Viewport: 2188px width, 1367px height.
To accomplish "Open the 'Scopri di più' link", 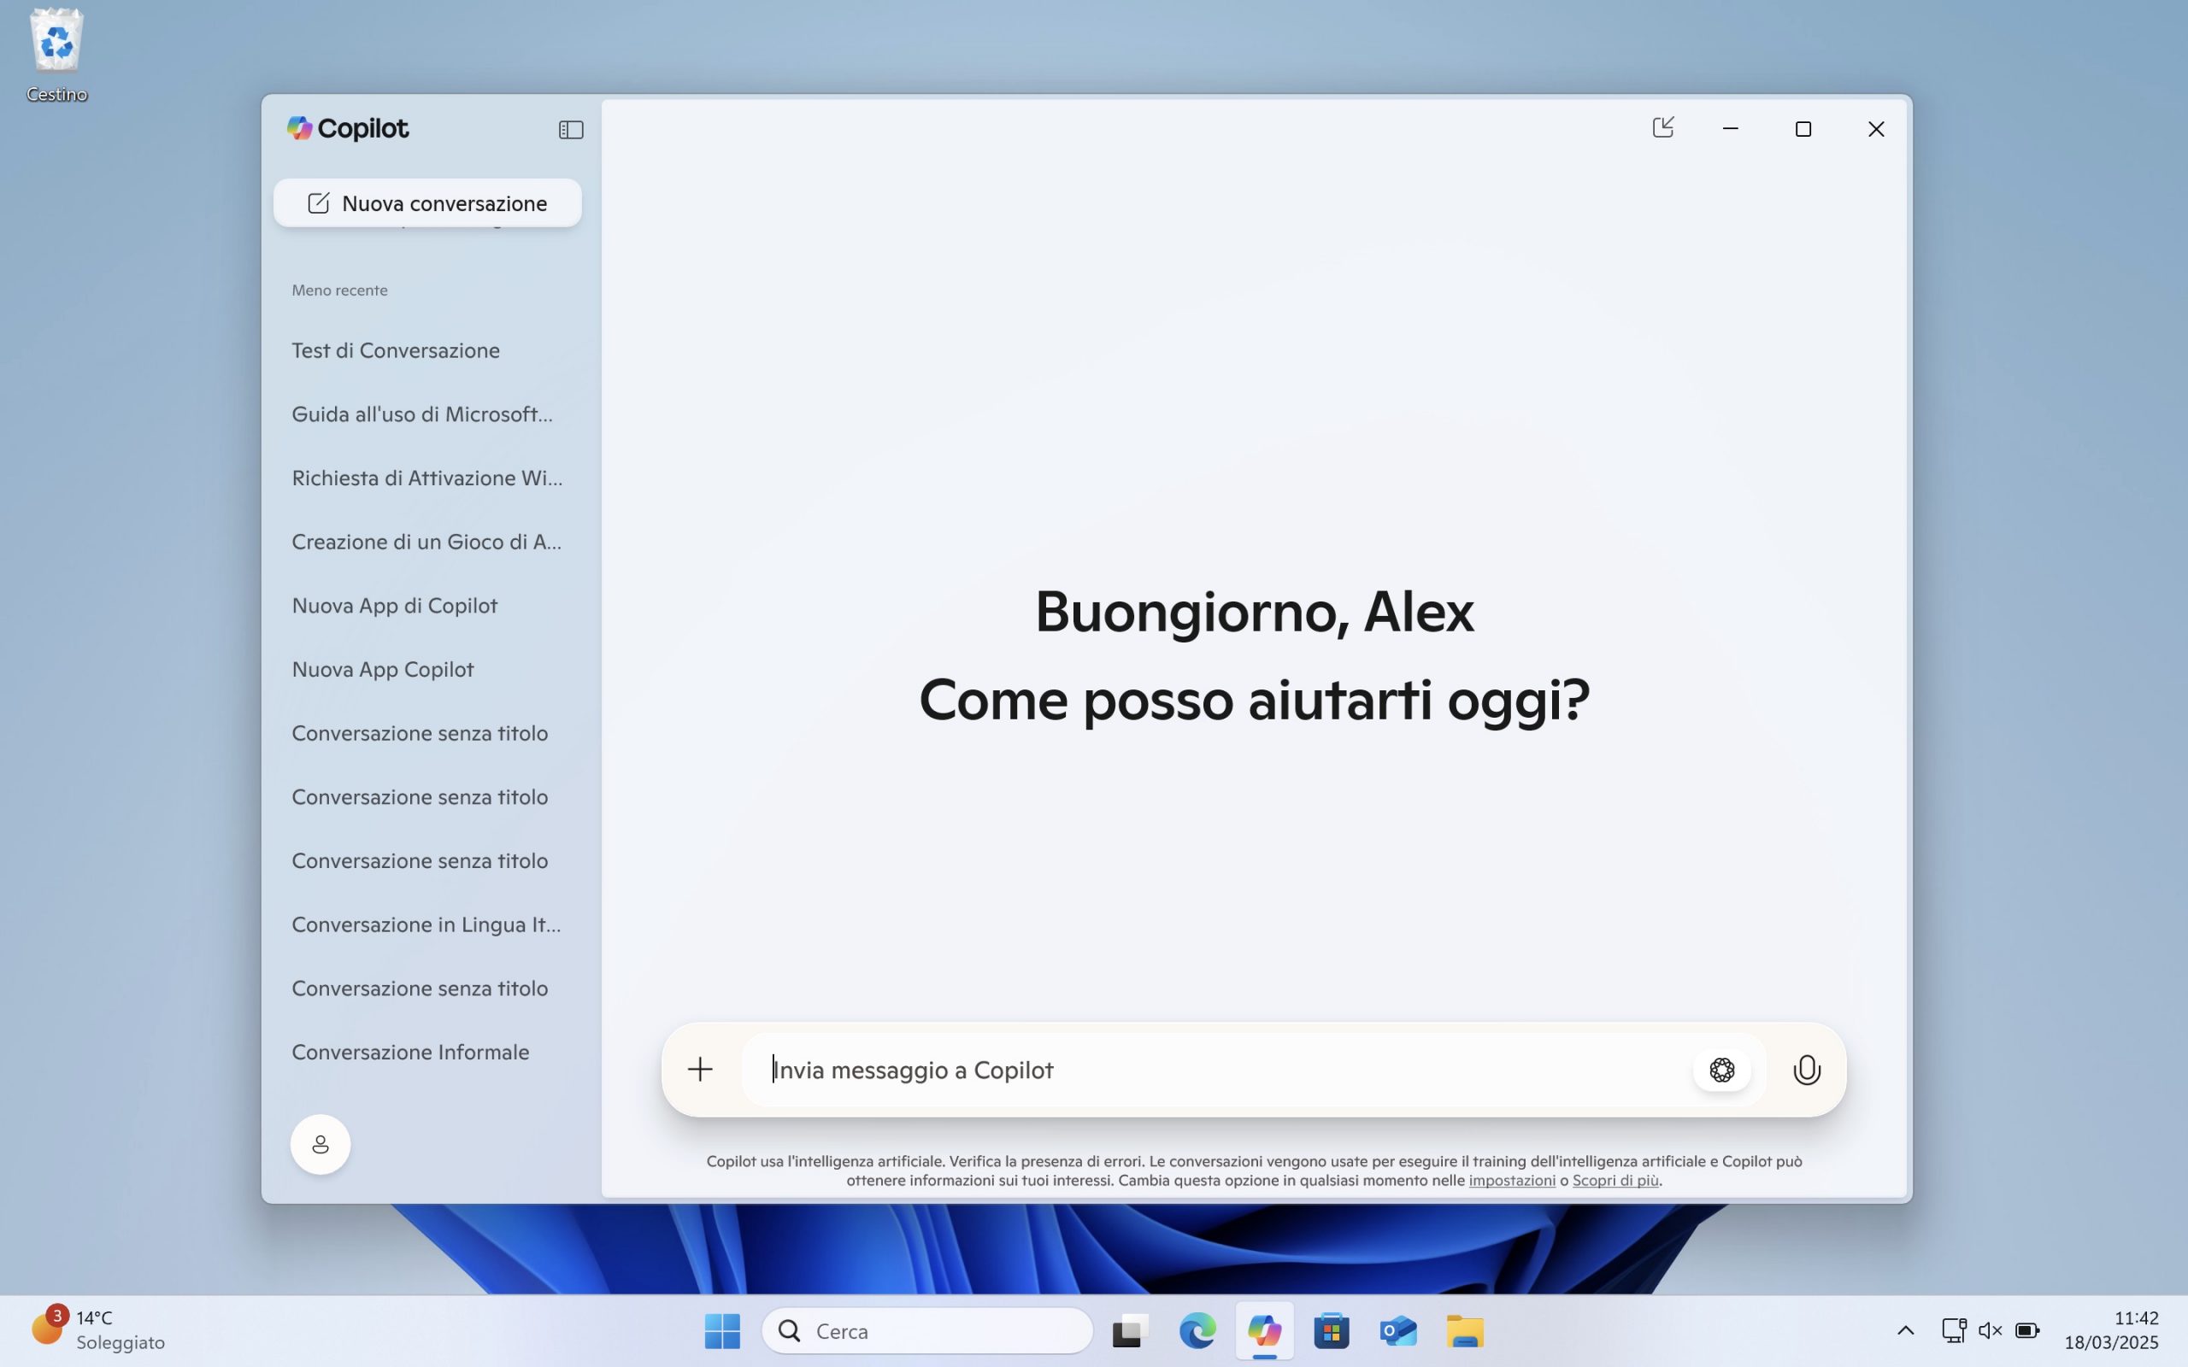I will pos(1615,1180).
